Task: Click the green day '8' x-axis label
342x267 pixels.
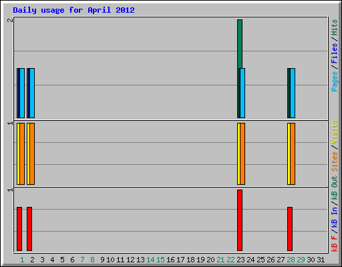Action: tap(92, 260)
